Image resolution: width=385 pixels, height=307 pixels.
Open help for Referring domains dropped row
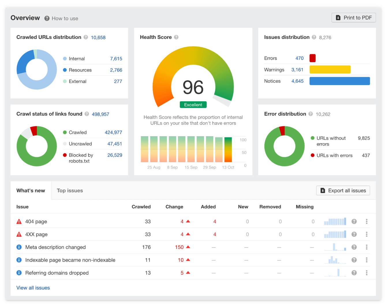354,273
